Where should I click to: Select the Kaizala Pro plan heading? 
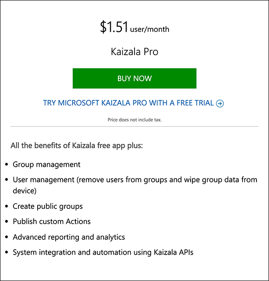click(134, 52)
